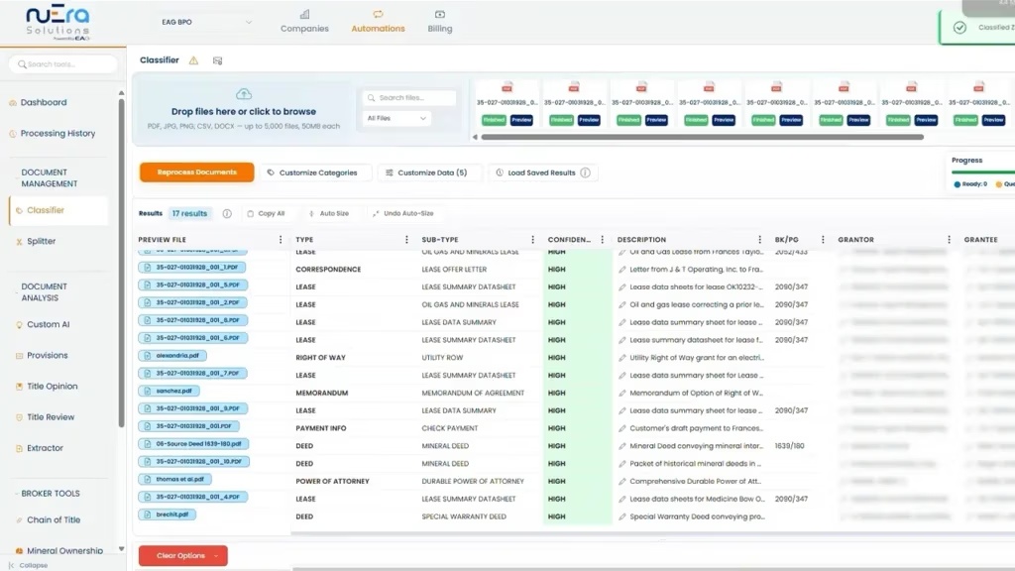Click the cloud upload icon in drop zone

[244, 94]
